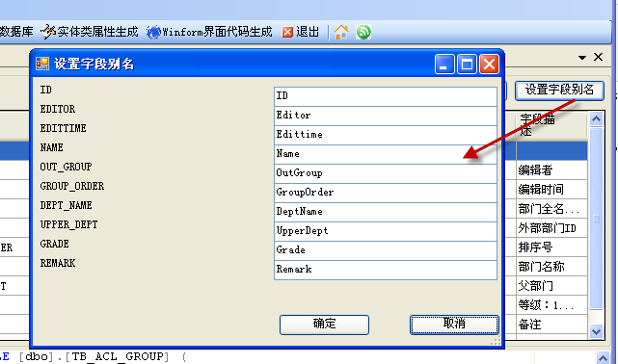Edit the DeptName alias field
The height and width of the screenshot is (364, 618).
click(386, 212)
